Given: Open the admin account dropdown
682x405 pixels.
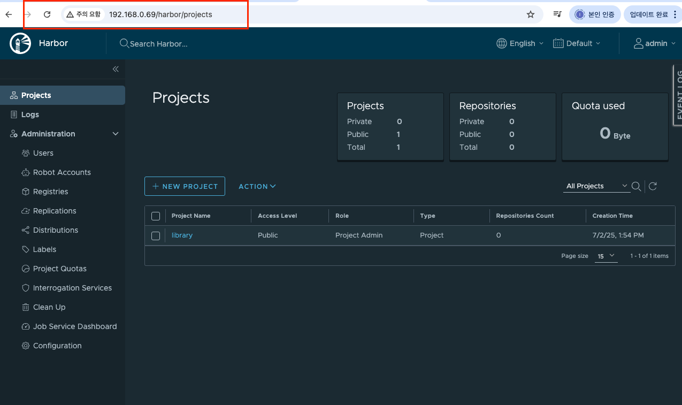Looking at the screenshot, I should 655,43.
